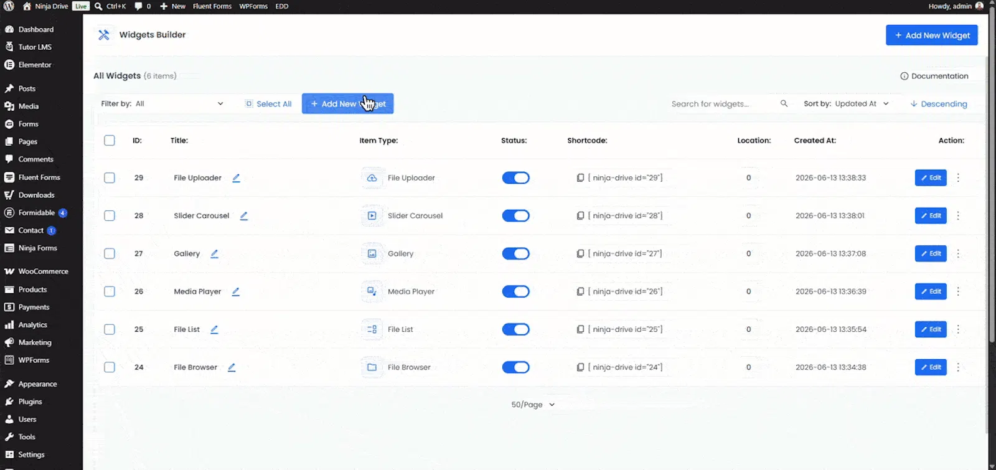Viewport: 996px width, 470px height.
Task: Open Howdy, admin account menu
Action: (x=956, y=6)
